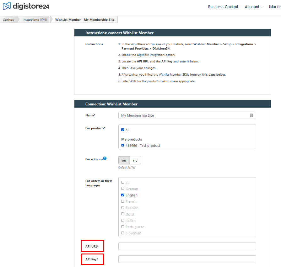The image size is (281, 267).
Task: Click the 'API URL*' label
Action: (92, 246)
